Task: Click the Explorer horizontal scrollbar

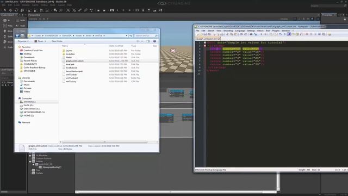Action: click(x=105, y=142)
